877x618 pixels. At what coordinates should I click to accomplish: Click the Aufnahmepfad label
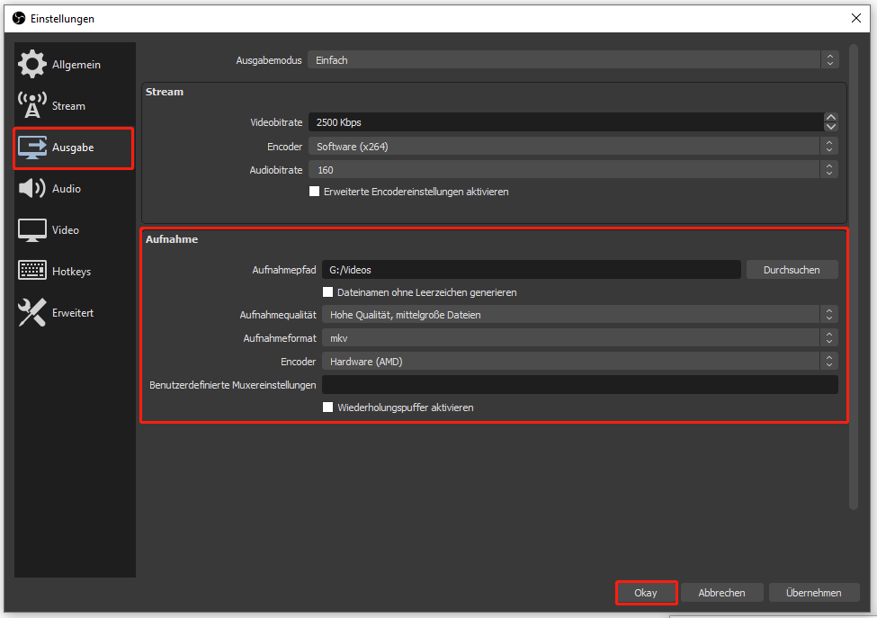284,270
